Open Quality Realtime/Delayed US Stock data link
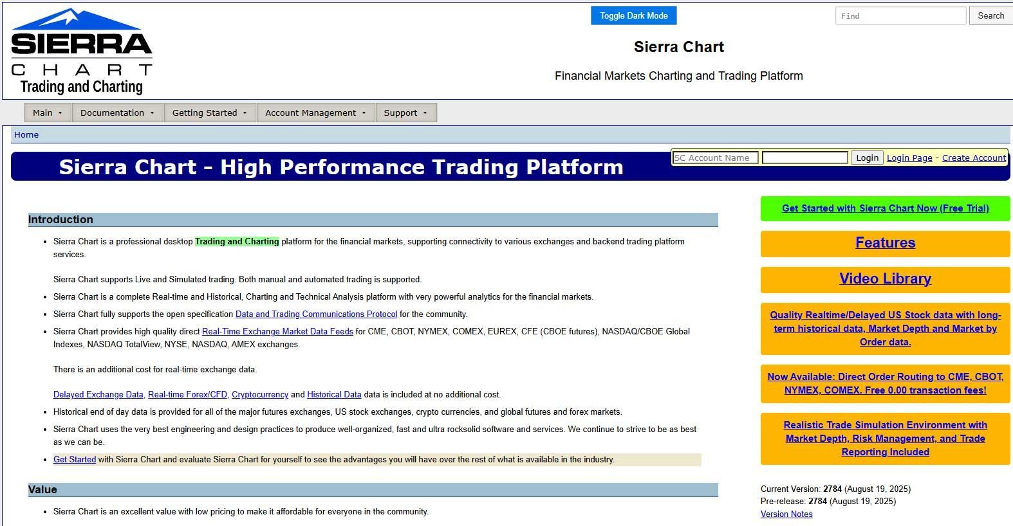1013x526 pixels. click(x=885, y=329)
